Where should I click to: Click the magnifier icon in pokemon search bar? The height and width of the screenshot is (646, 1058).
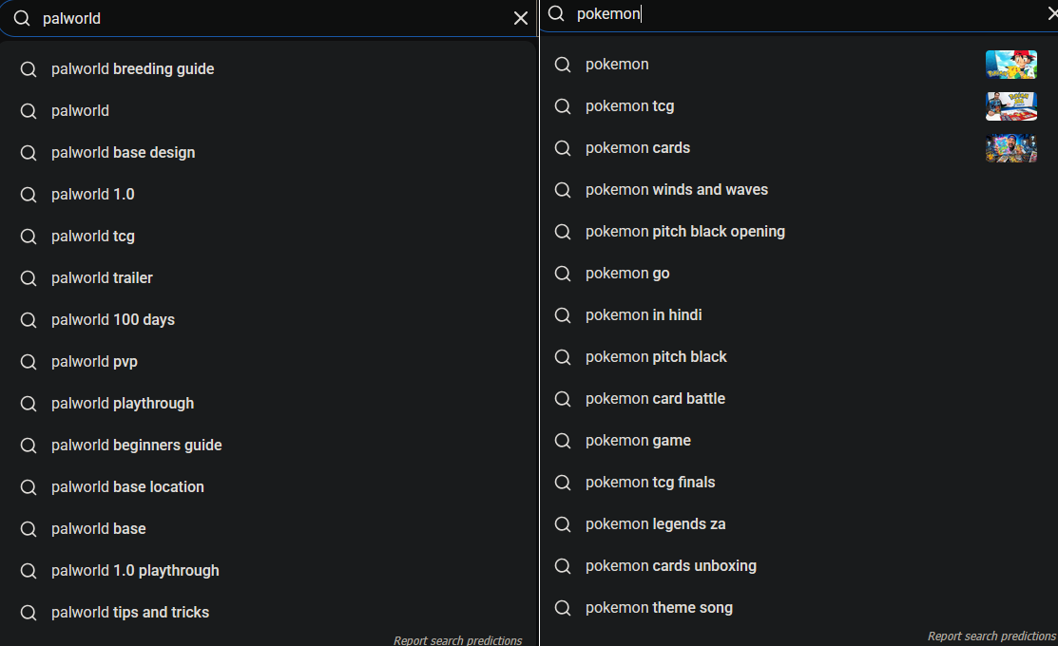point(556,13)
